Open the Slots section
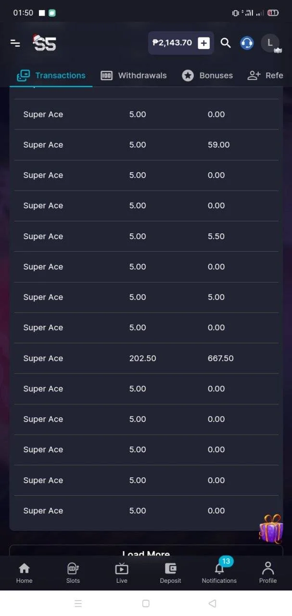This screenshot has height=616, width=292. click(x=73, y=573)
